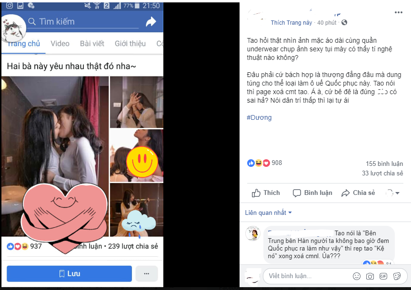The height and width of the screenshot is (290, 411).
Task: Click the sticker icon in the comment box
Action: click(397, 276)
